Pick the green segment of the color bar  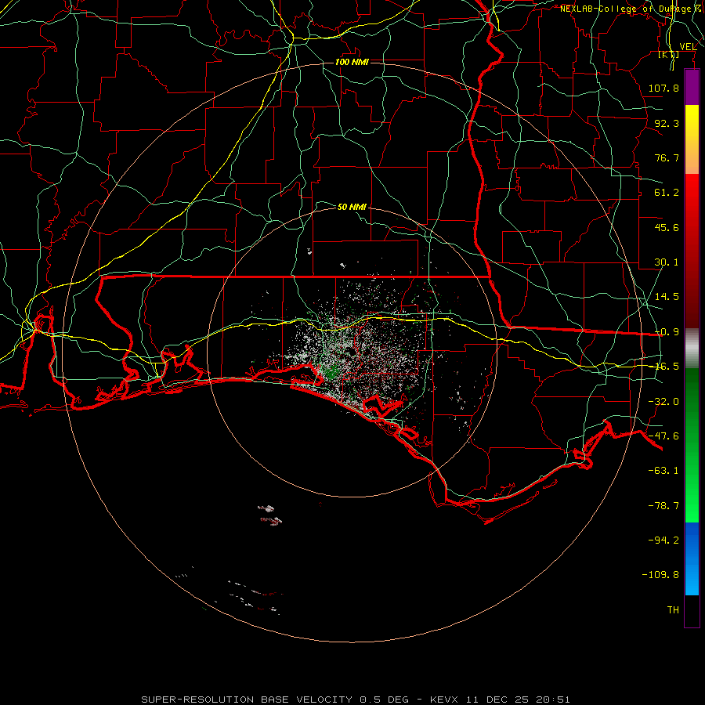click(692, 445)
